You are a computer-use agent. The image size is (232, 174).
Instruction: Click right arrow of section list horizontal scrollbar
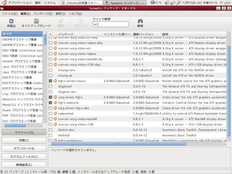tap(41, 126)
